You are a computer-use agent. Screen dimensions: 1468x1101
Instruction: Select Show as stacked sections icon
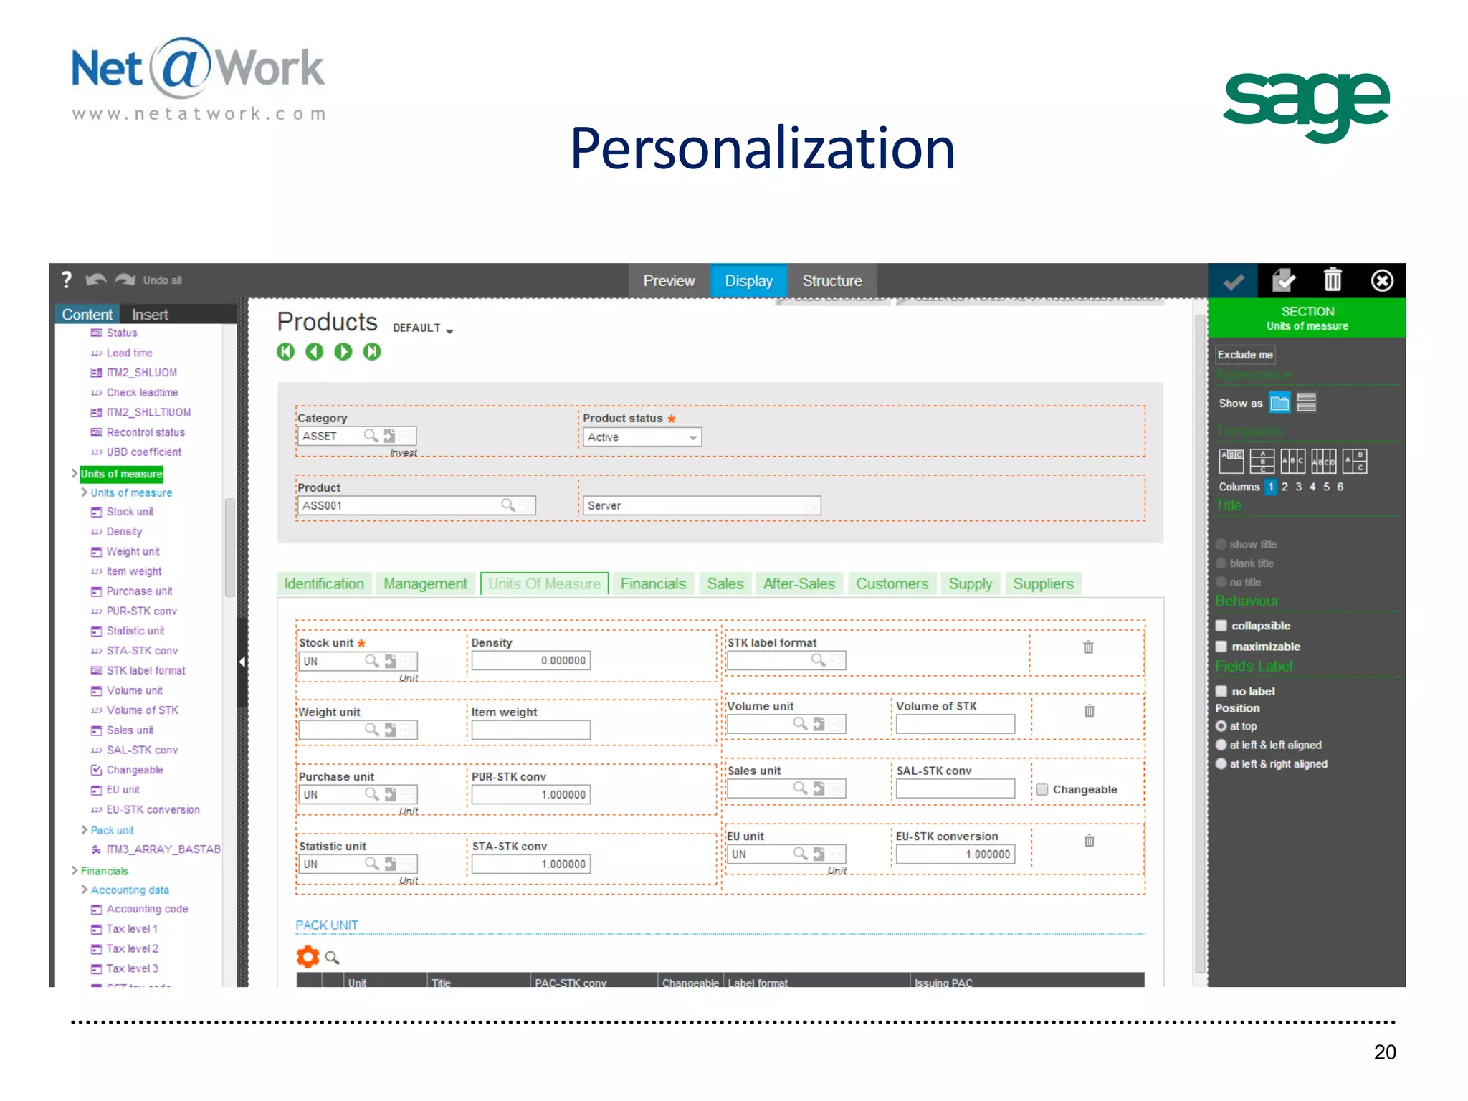coord(1307,403)
